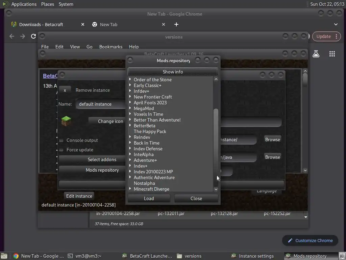
Task: Click the Chrome forward arrow icon
Action: click(x=23, y=36)
